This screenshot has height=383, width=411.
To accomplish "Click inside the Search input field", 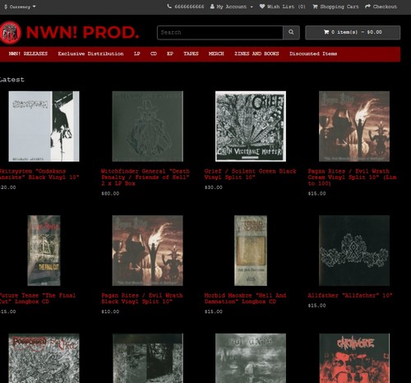I will click(x=220, y=33).
